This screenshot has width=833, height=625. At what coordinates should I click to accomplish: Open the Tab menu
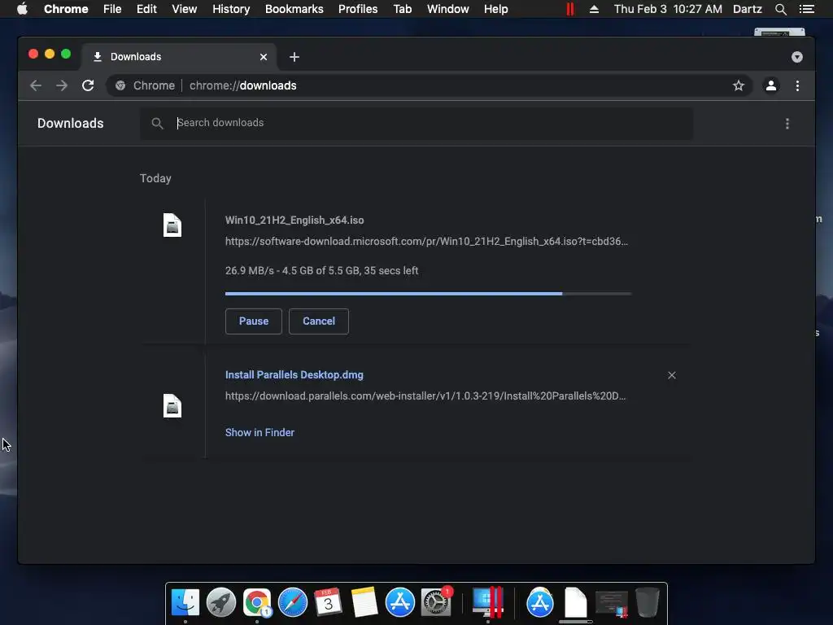click(402, 9)
